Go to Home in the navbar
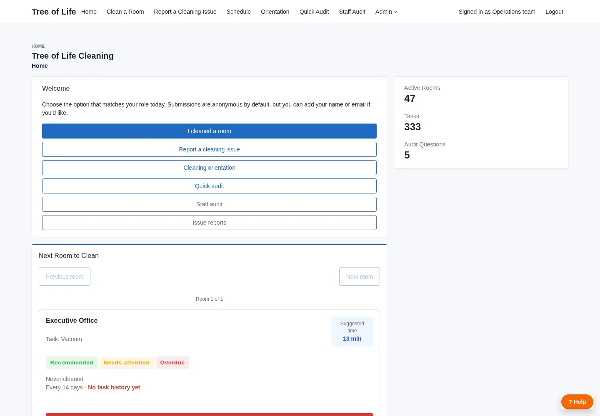 (x=89, y=12)
